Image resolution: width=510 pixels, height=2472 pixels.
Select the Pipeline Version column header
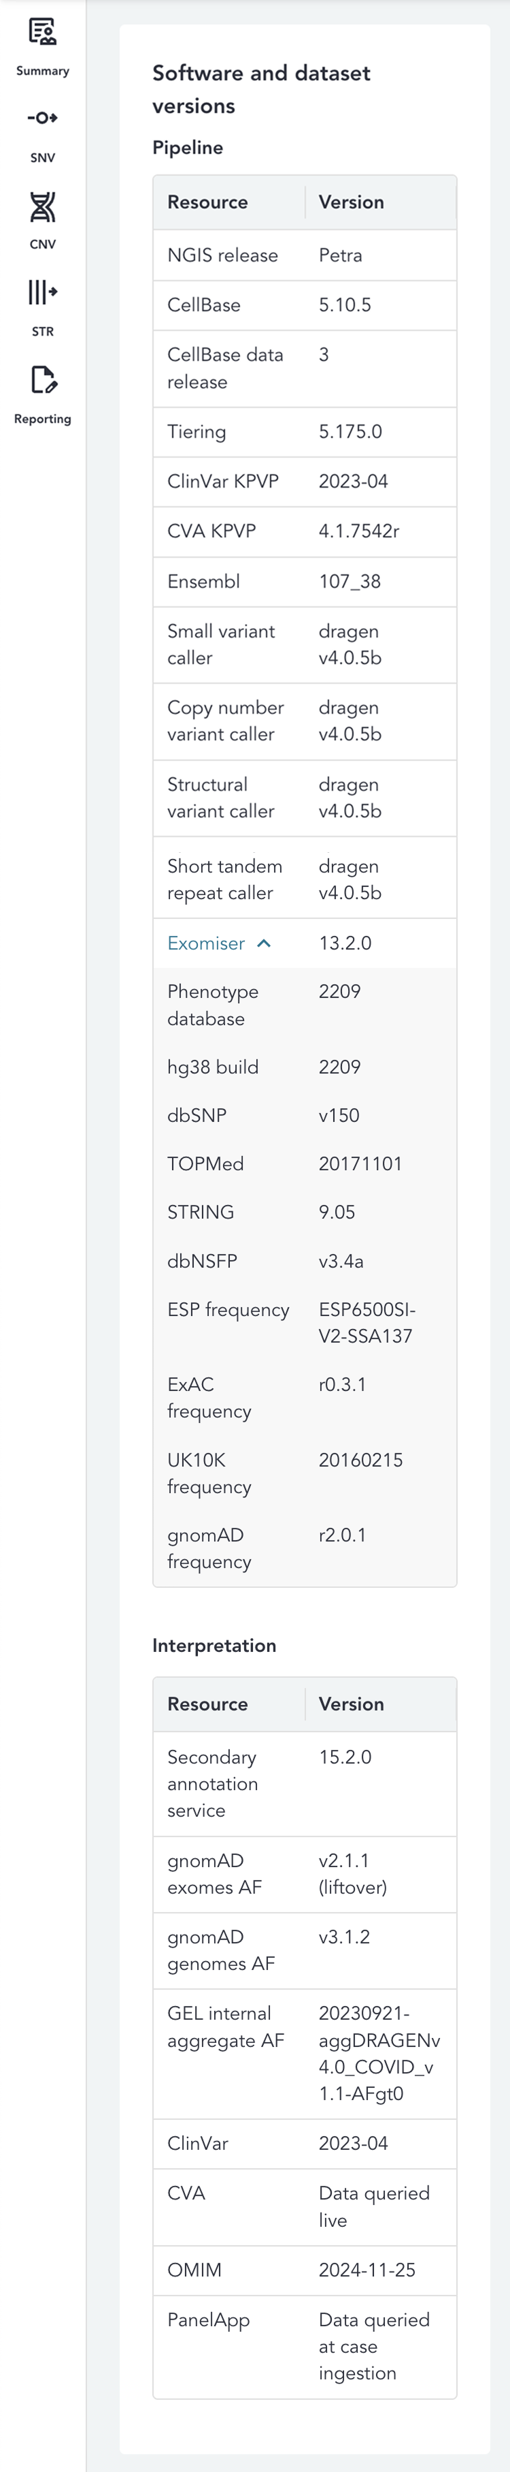tap(351, 202)
